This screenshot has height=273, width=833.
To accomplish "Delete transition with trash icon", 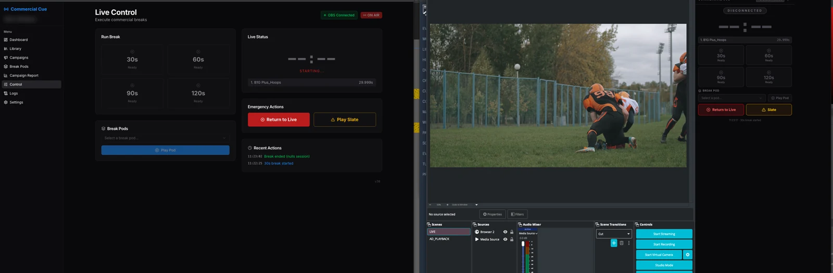I will coord(622,243).
